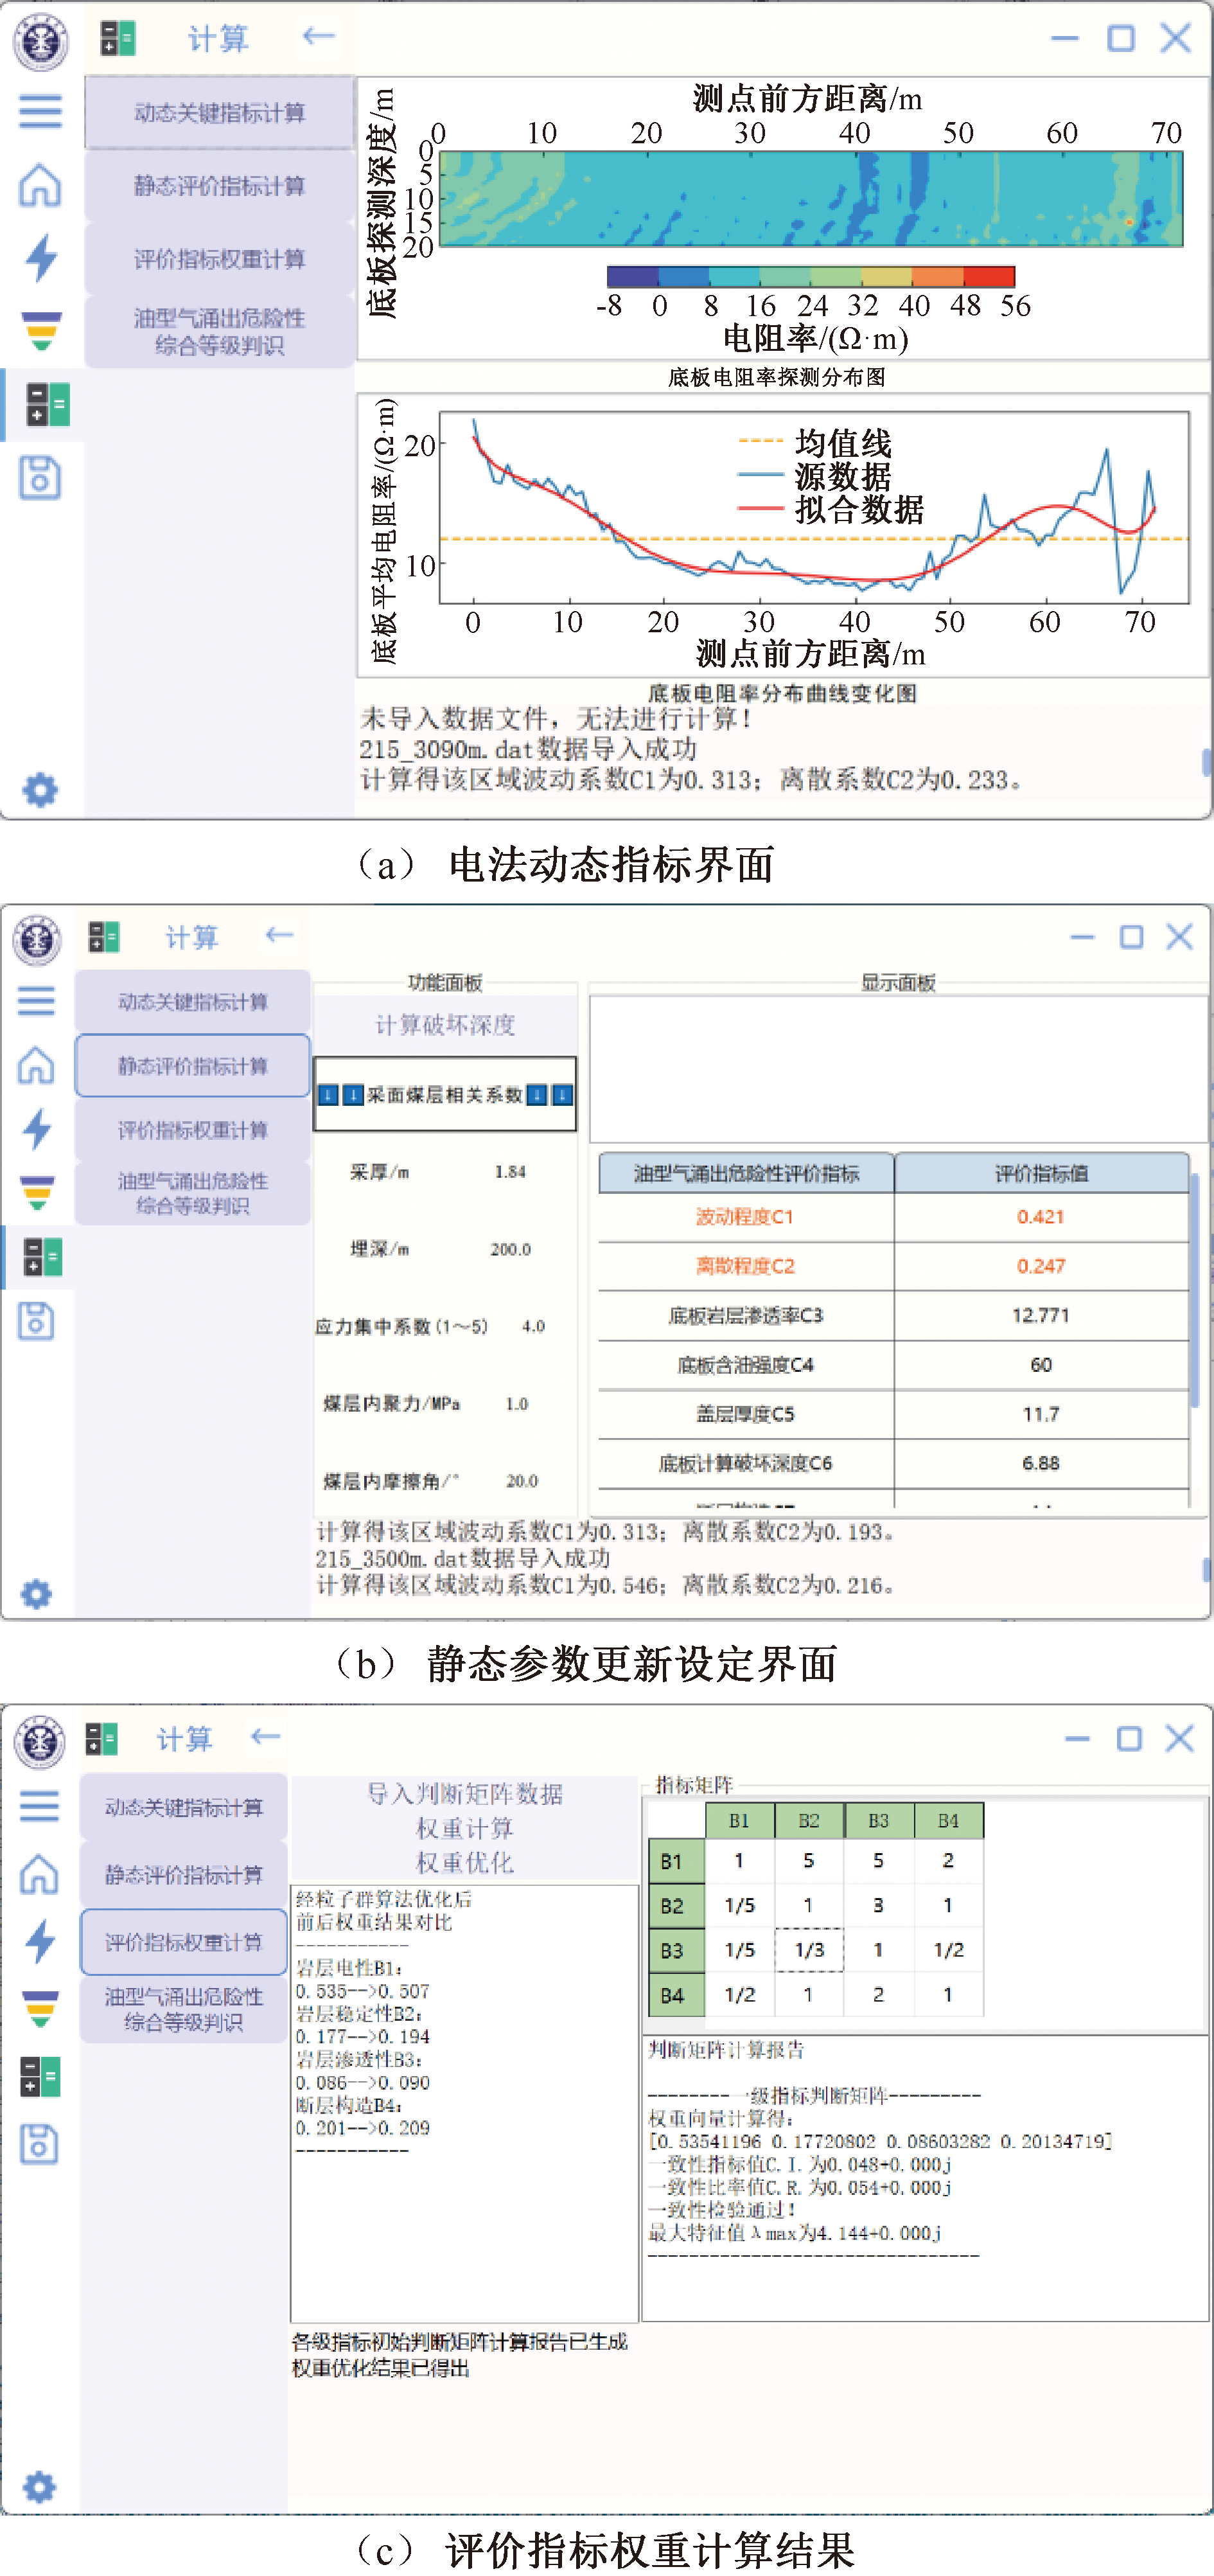Click 权重优化 button in window (c)
Screen dimensions: 1214x2576
[465, 1862]
